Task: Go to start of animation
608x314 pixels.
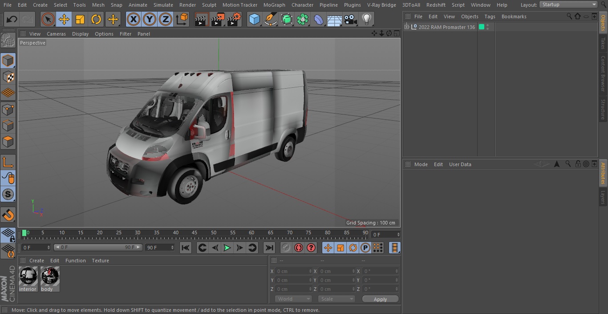Action: click(186, 248)
